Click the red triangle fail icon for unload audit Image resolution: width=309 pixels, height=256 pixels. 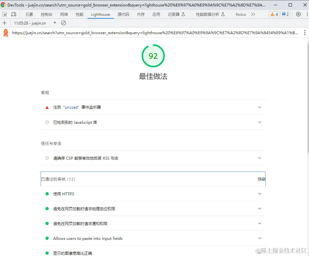click(x=47, y=107)
